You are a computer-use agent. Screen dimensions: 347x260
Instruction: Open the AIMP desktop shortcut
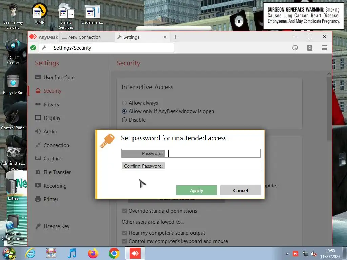point(39,14)
